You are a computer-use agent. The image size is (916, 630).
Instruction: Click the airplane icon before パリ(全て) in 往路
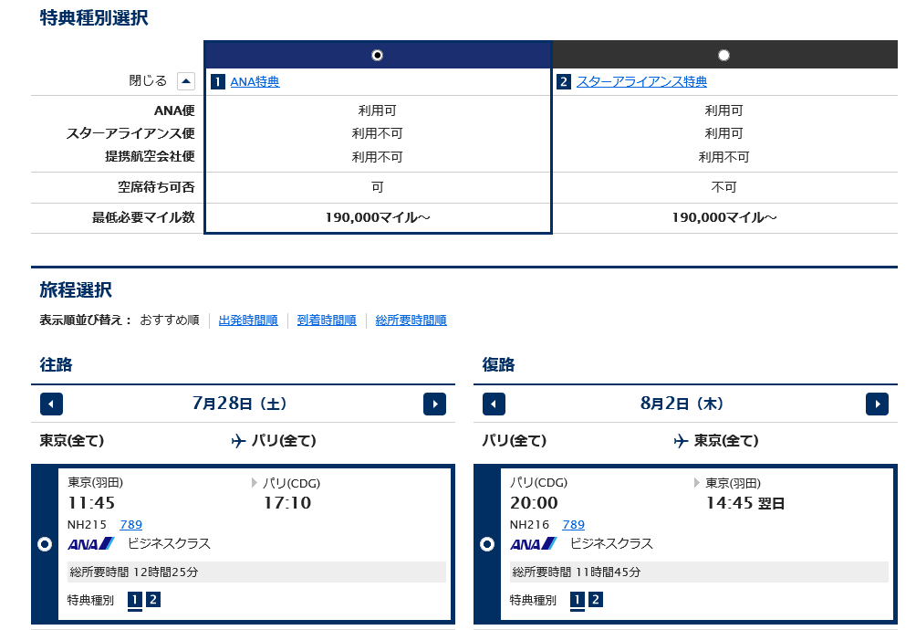238,441
